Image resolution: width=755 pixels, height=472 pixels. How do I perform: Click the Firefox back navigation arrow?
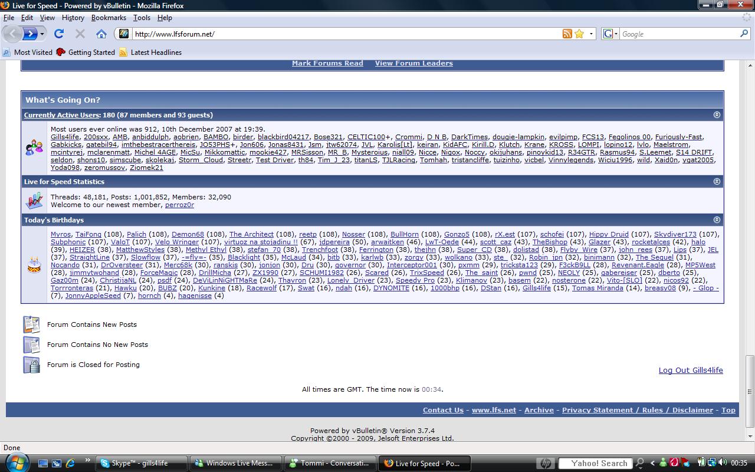coord(12,34)
